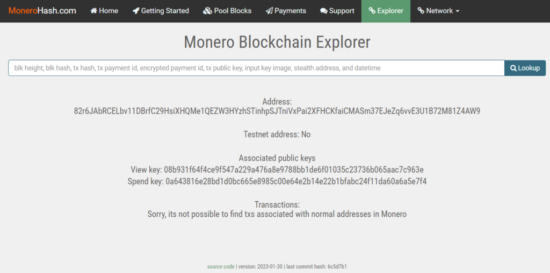
Task: Click the cubes icon beside Pool Blocks
Action: [x=208, y=11]
